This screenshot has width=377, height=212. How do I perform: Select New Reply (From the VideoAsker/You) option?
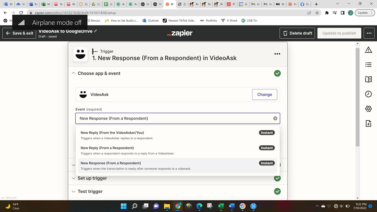coord(177,135)
